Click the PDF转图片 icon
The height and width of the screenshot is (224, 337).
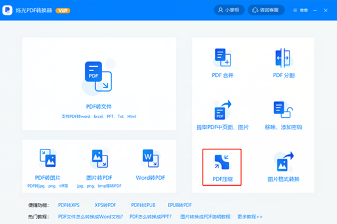(47, 158)
